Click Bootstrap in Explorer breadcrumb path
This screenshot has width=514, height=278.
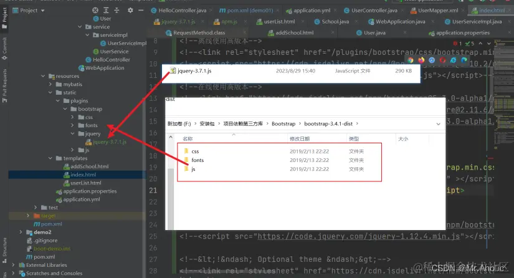pos(283,123)
